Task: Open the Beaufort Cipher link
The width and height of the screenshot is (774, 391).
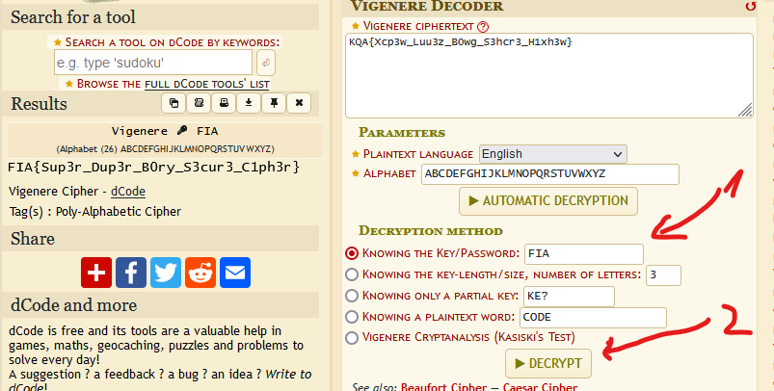Action: click(443, 386)
